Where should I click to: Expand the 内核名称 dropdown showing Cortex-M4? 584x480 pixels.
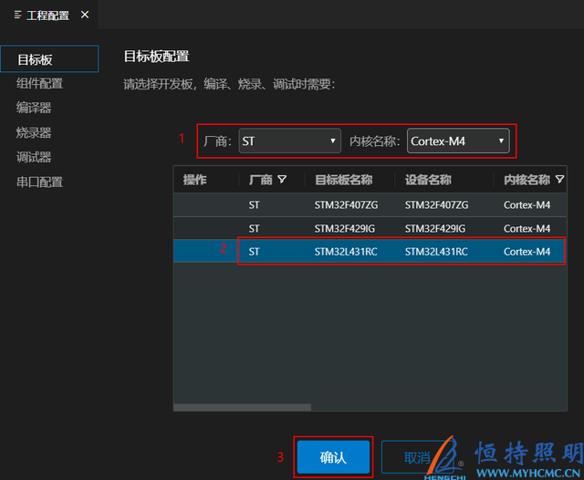click(458, 141)
